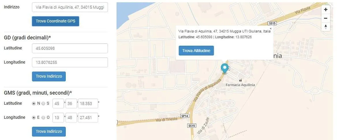The height and width of the screenshot is (140, 337).
Task: Click the Farmacia Aquilinia map icon
Action: [x=240, y=80]
